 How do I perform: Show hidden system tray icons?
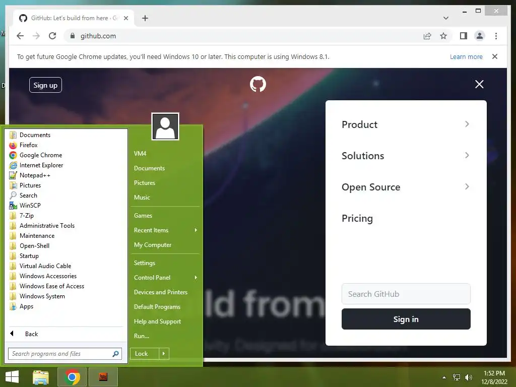444,377
